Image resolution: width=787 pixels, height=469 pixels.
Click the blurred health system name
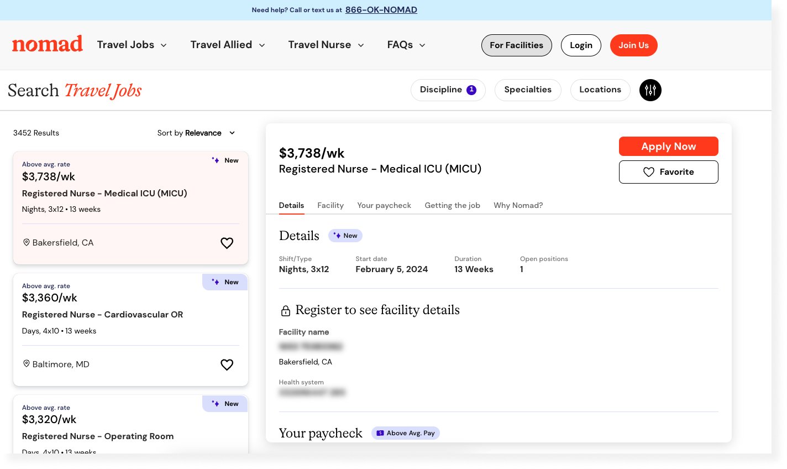click(x=312, y=393)
